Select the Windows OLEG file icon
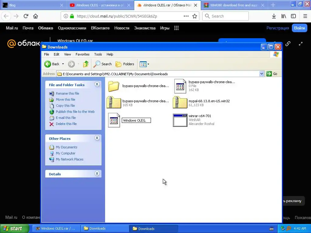Image resolution: width=311 pixels, height=233 pixels. [114, 120]
